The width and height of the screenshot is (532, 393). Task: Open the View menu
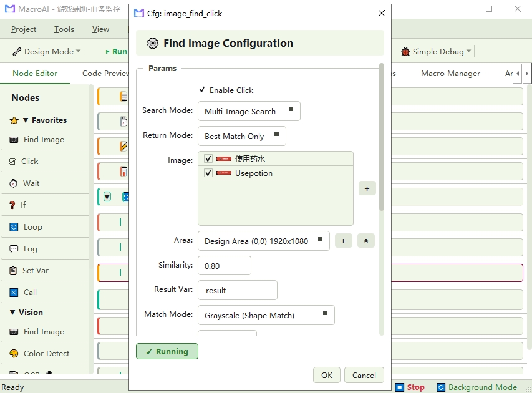(101, 29)
